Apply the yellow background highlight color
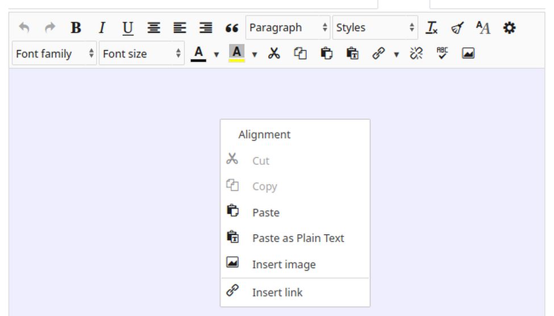This screenshot has width=554, height=316. (237, 54)
